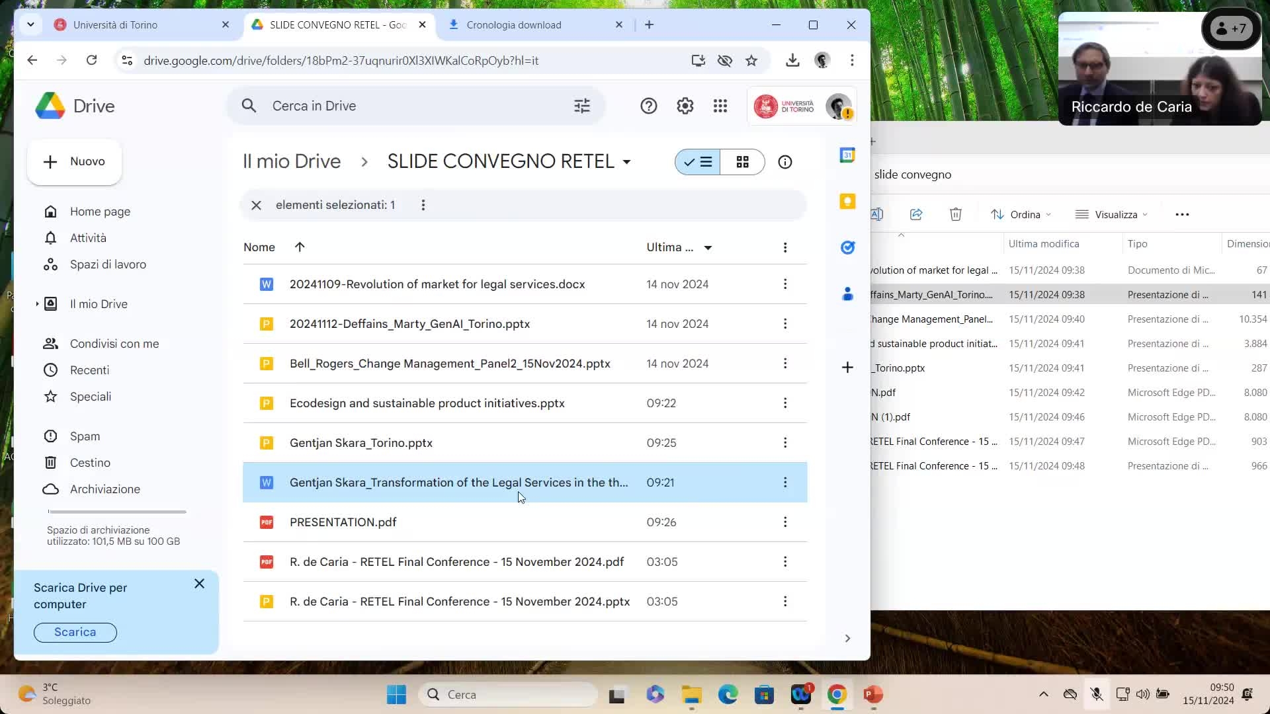The image size is (1270, 714).
Task: Open more actions for selected elements
Action: click(423, 205)
